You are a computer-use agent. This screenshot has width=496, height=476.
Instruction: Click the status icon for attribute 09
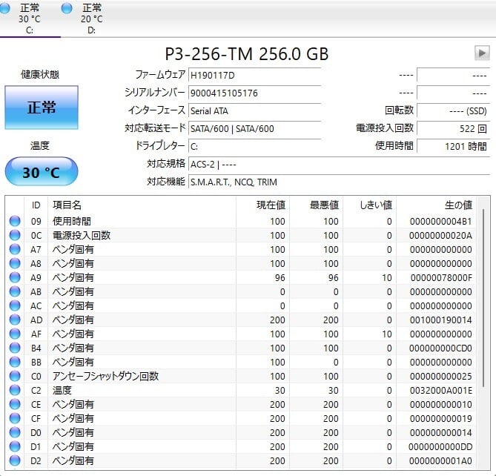coord(15,222)
